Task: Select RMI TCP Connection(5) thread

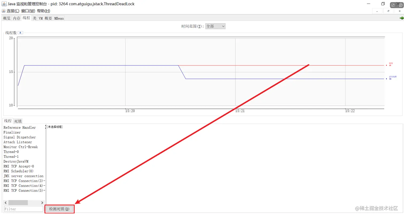Action: coord(24,190)
